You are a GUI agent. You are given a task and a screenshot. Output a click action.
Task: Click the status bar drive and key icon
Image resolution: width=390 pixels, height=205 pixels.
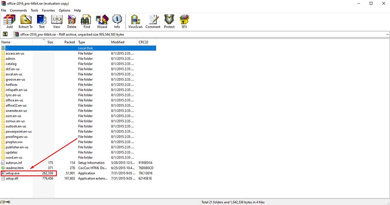(x=5, y=202)
